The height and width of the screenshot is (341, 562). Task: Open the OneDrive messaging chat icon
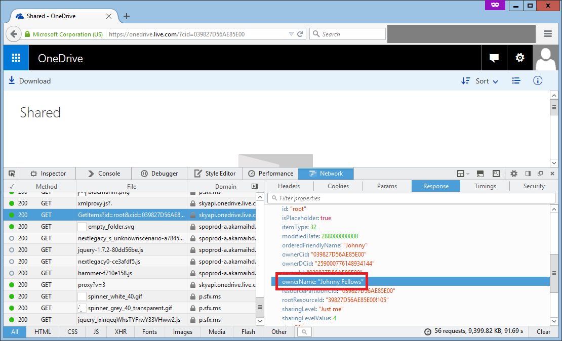pos(494,58)
